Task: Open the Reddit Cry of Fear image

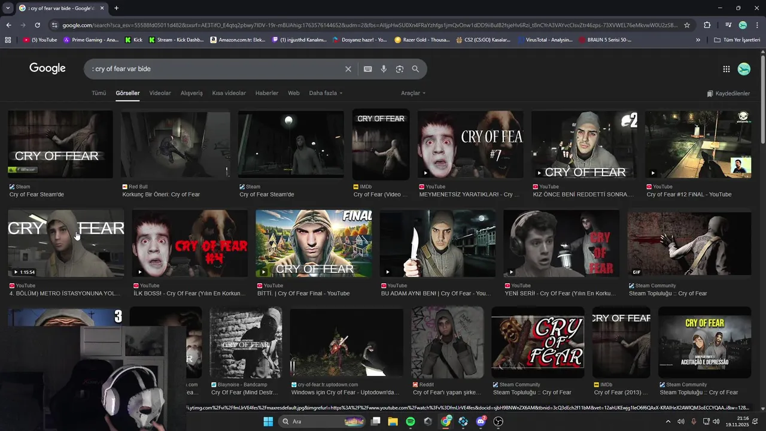Action: tap(447, 342)
